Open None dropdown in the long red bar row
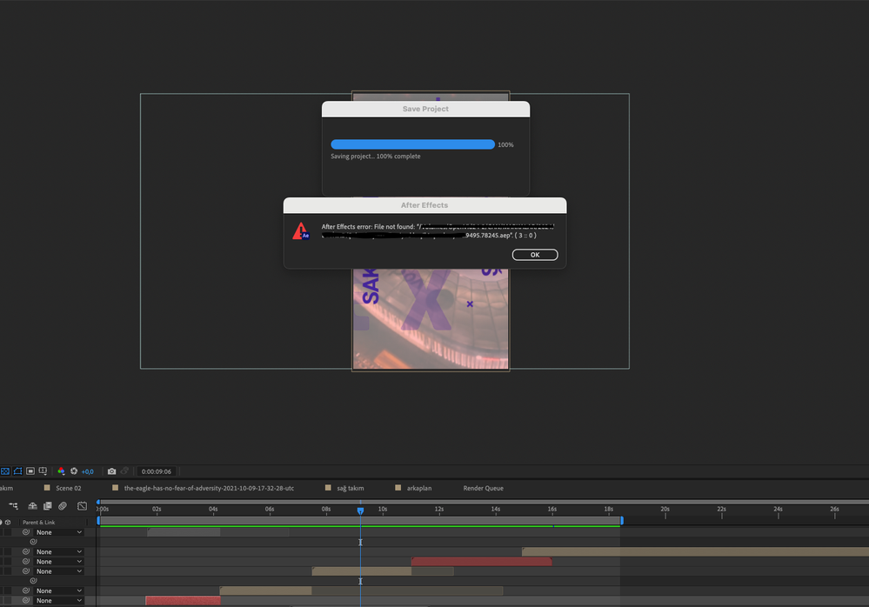 click(59, 562)
